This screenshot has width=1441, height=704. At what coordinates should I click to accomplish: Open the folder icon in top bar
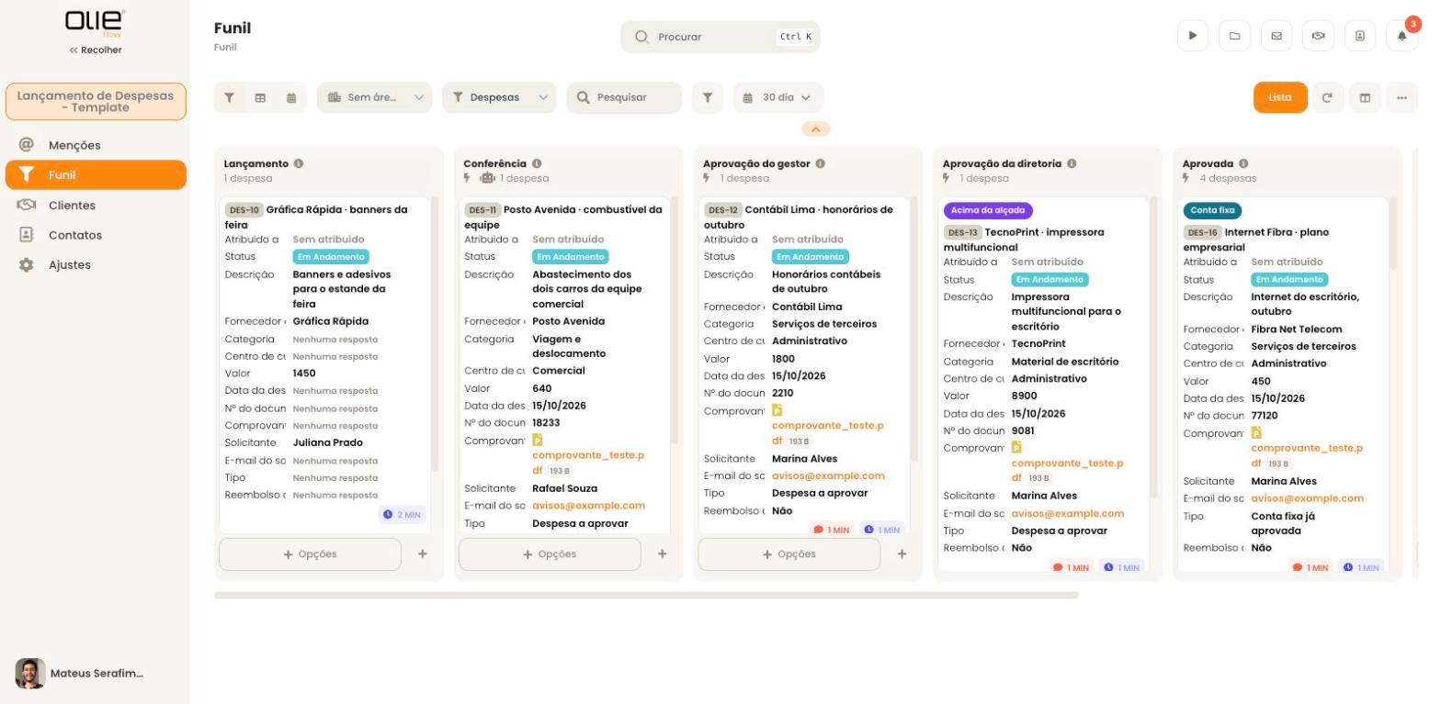(1234, 36)
